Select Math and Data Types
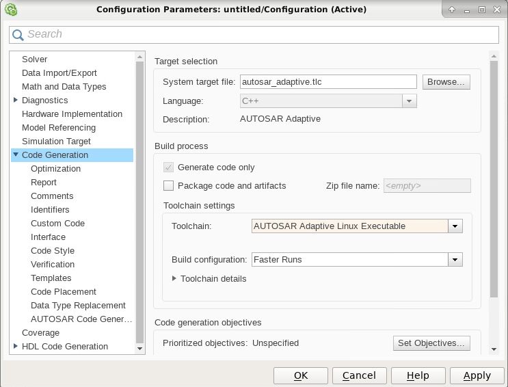508x387 pixels. click(x=64, y=87)
